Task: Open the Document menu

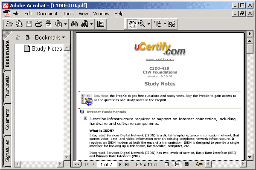Action: click(x=47, y=14)
